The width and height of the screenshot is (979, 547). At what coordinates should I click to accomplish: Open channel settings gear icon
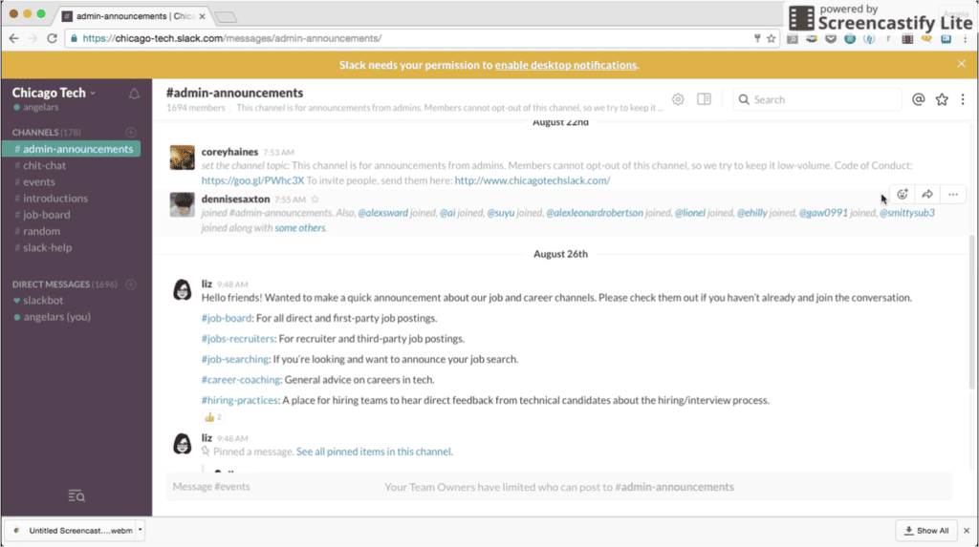[678, 99]
